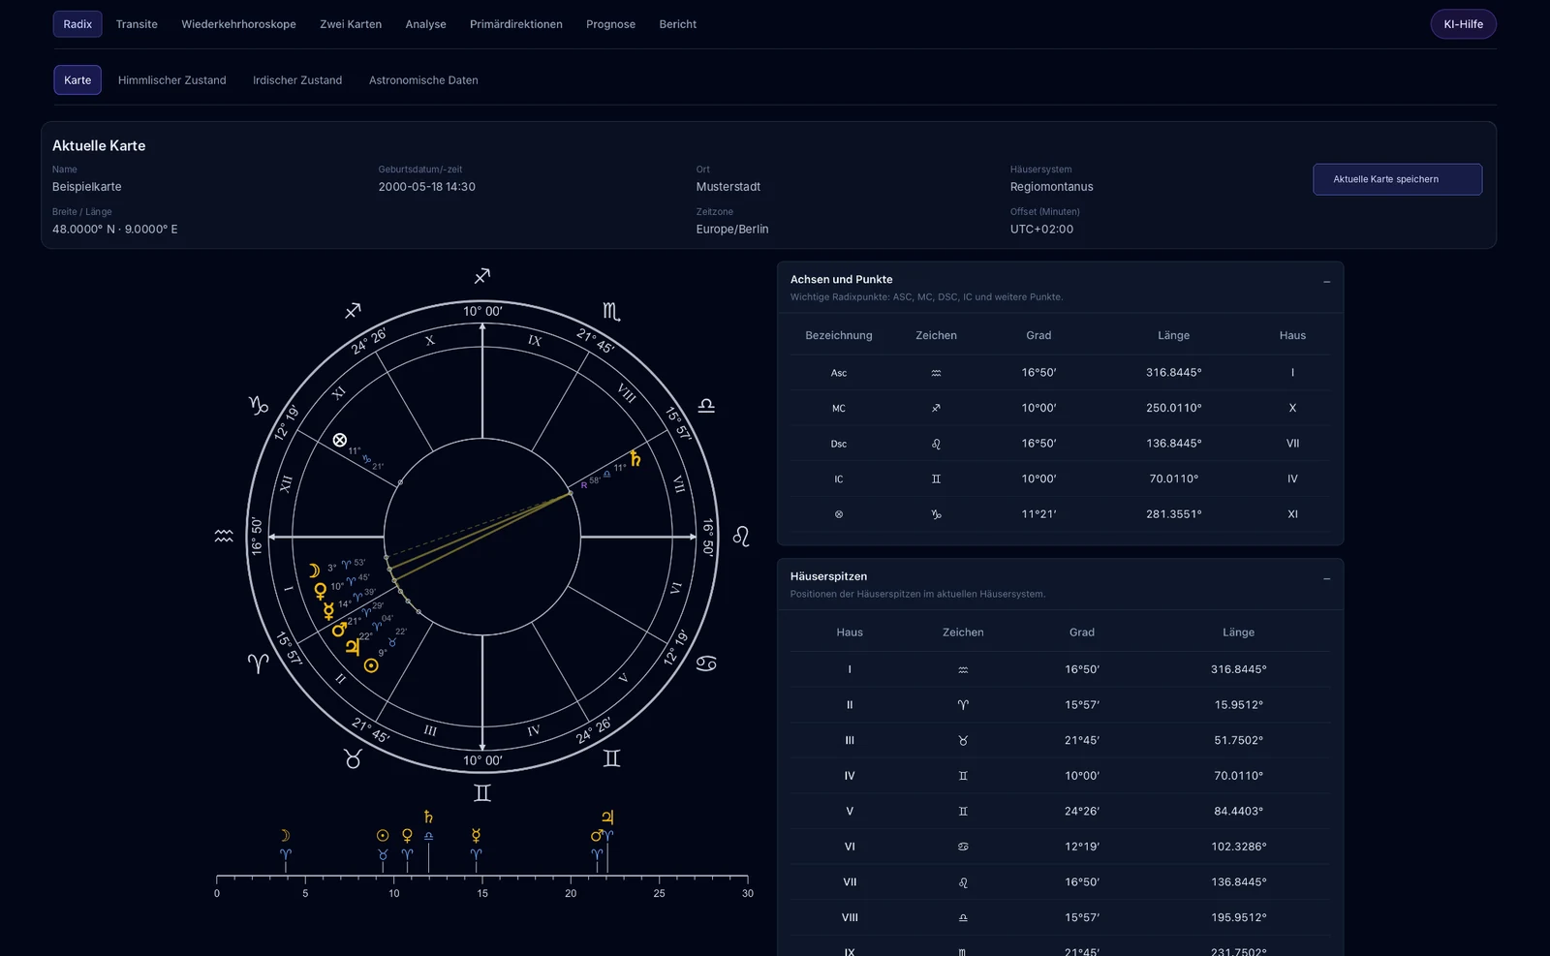Click the 250.0110° value in MC row
1550x956 pixels.
click(x=1173, y=408)
